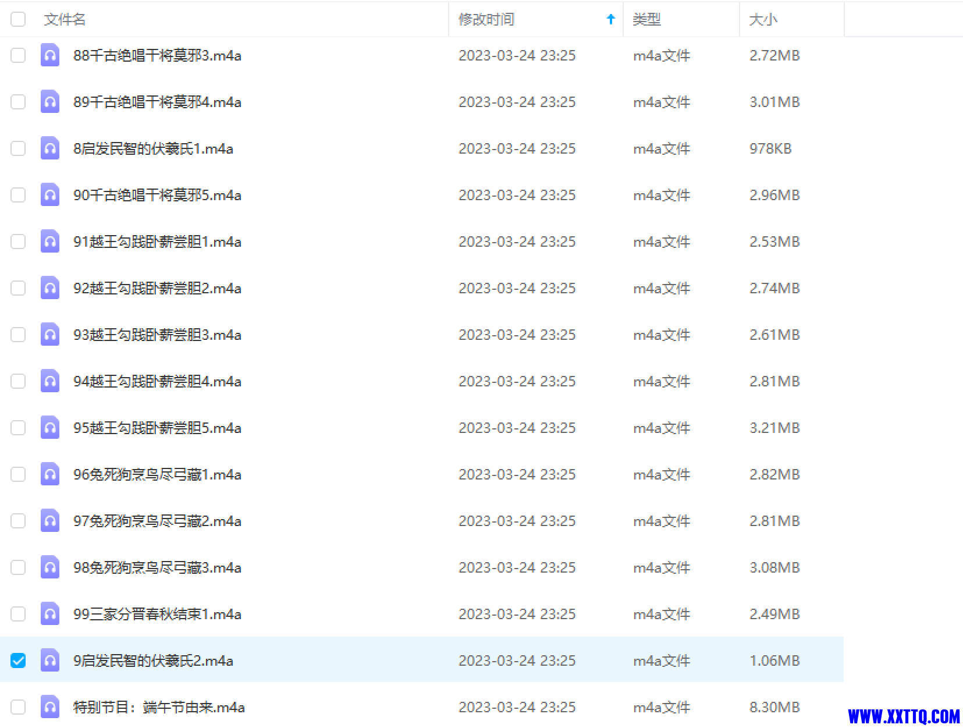The height and width of the screenshot is (728, 963).
Task: Click the size value 2.49MB
Action: tap(774, 614)
